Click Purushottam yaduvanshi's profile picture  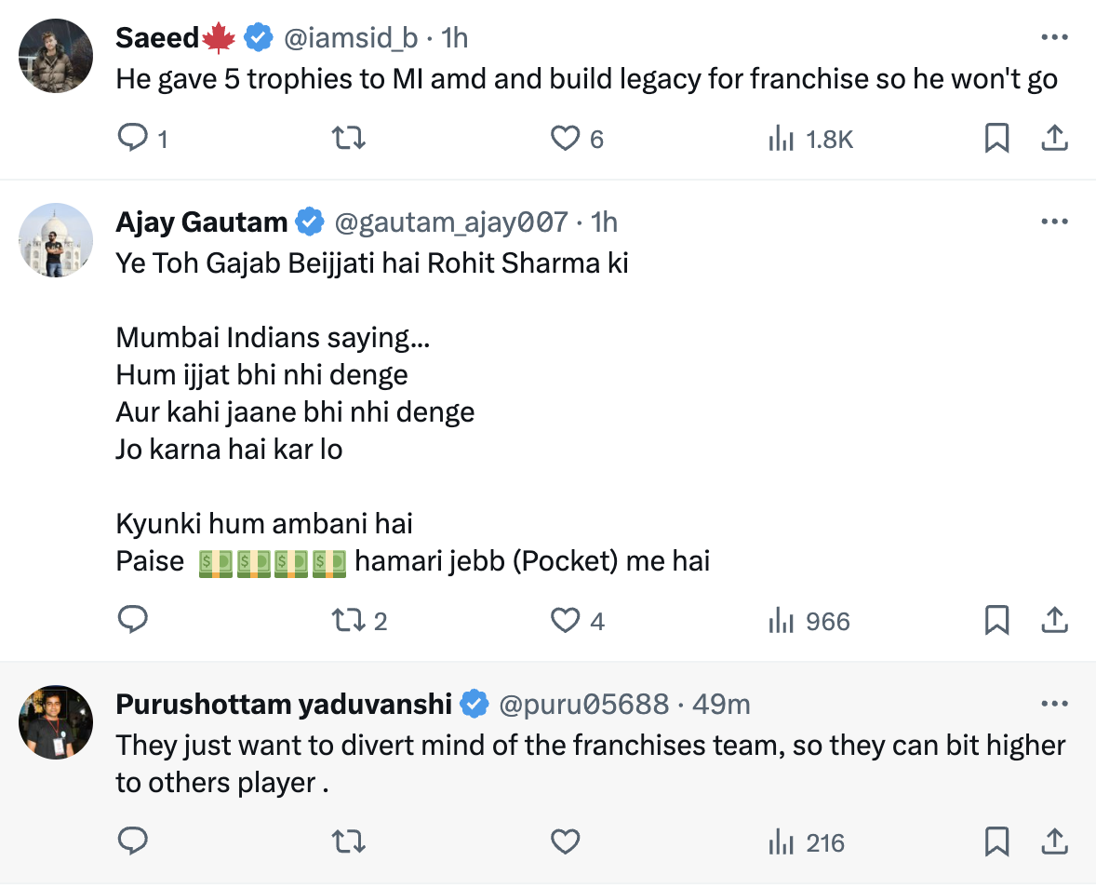click(x=56, y=723)
